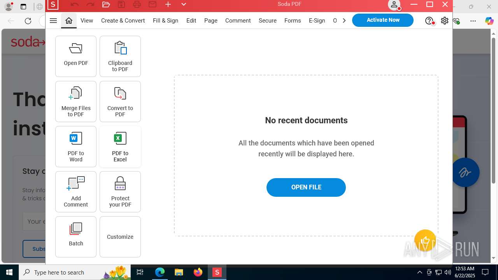This screenshot has height=280, width=498.
Task: Click the Batch tile
Action: tap(76, 237)
